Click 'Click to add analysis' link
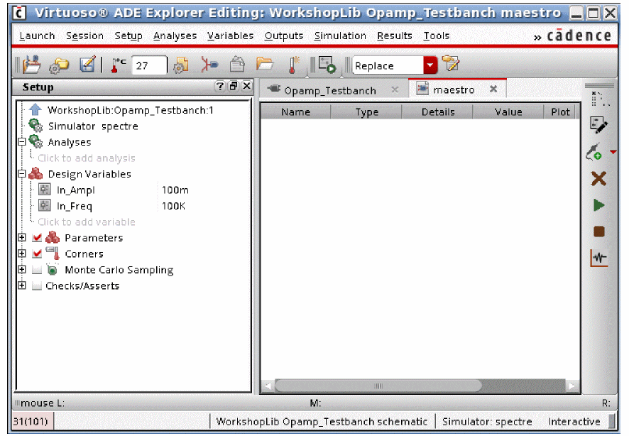Screen dimensions: 629x436 [86, 158]
